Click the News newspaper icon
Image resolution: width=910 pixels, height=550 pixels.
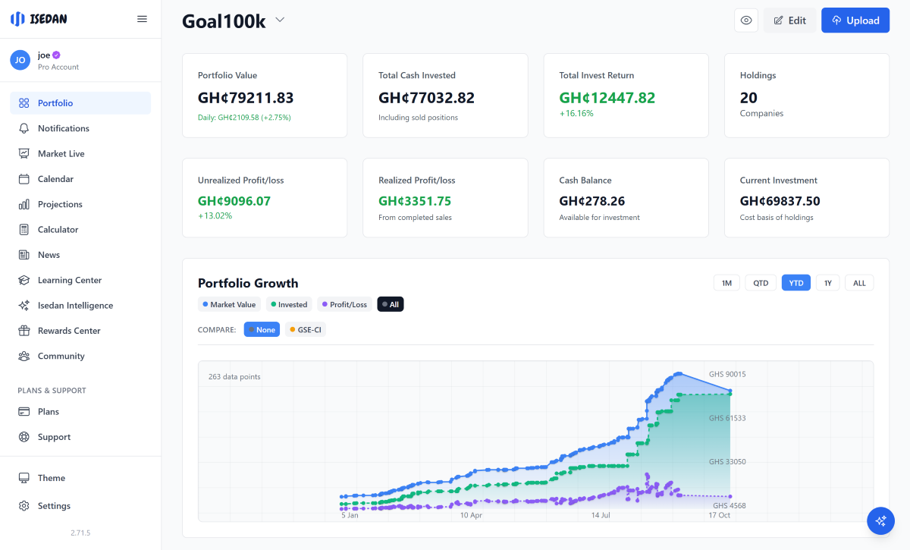point(24,255)
